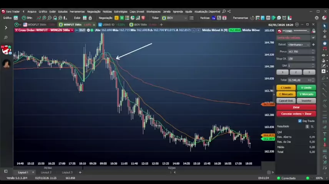Click the zoom in magnifier in chart toolbar
This screenshot has width=329, height=184.
pos(44,18)
